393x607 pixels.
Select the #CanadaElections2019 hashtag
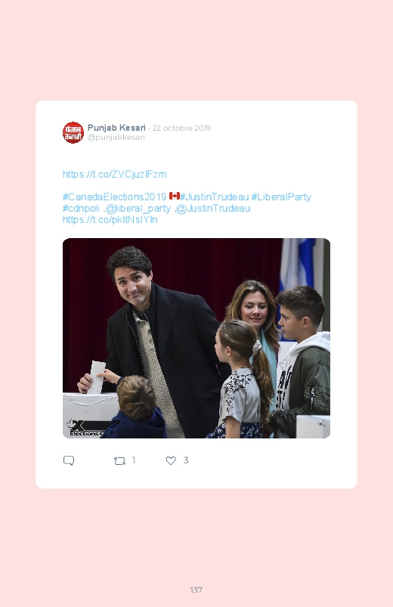pyautogui.click(x=114, y=197)
